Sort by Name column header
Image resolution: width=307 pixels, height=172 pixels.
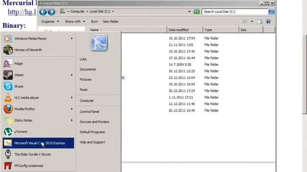(x=127, y=30)
